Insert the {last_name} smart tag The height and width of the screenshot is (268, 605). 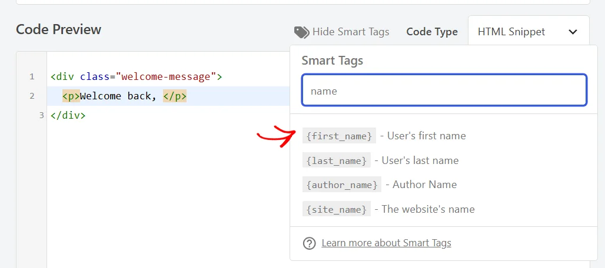tap(336, 160)
